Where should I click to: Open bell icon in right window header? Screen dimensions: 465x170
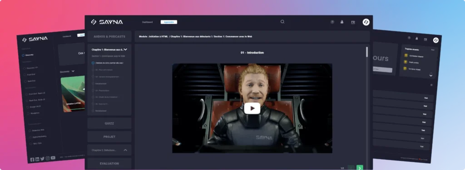(417, 38)
